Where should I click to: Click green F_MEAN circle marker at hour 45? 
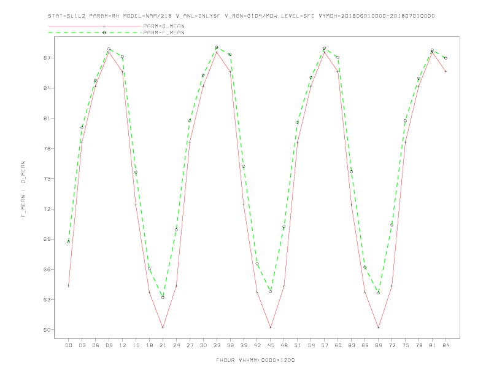(271, 292)
